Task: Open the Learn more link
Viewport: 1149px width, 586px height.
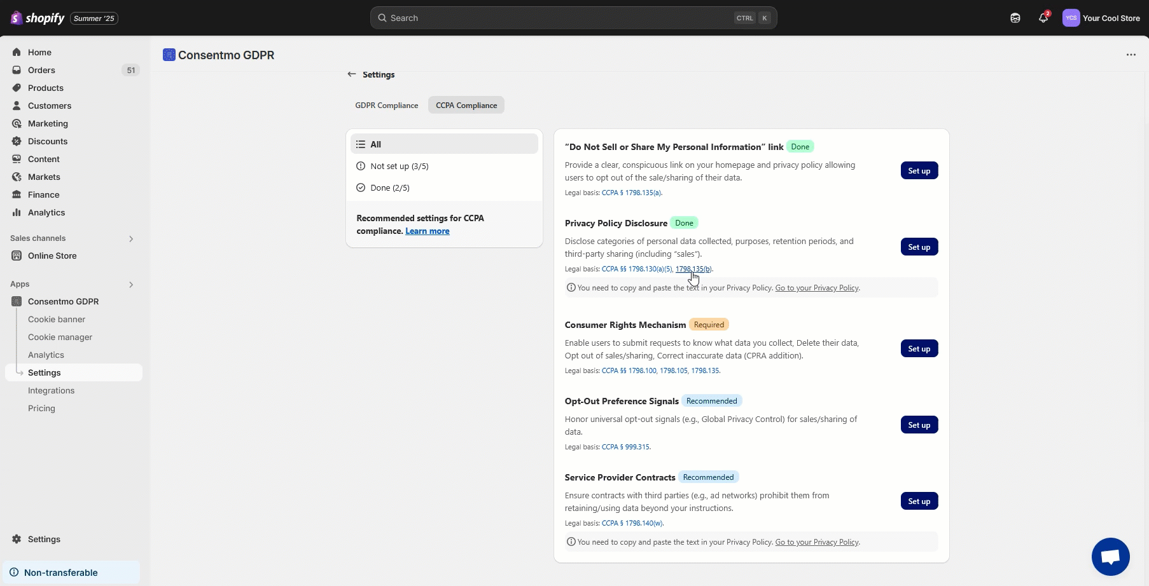Action: 428,231
